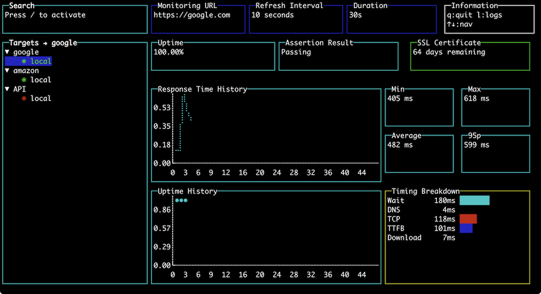The height and width of the screenshot is (294, 541).
Task: Collapse the google tree node
Action: click(7, 52)
